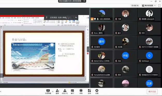Viewport: 162px width, 96px height.
Task: Click the Invite (邀请) icon
Action: (57, 92)
